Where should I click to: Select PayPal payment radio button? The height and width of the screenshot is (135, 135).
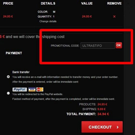point(8,93)
